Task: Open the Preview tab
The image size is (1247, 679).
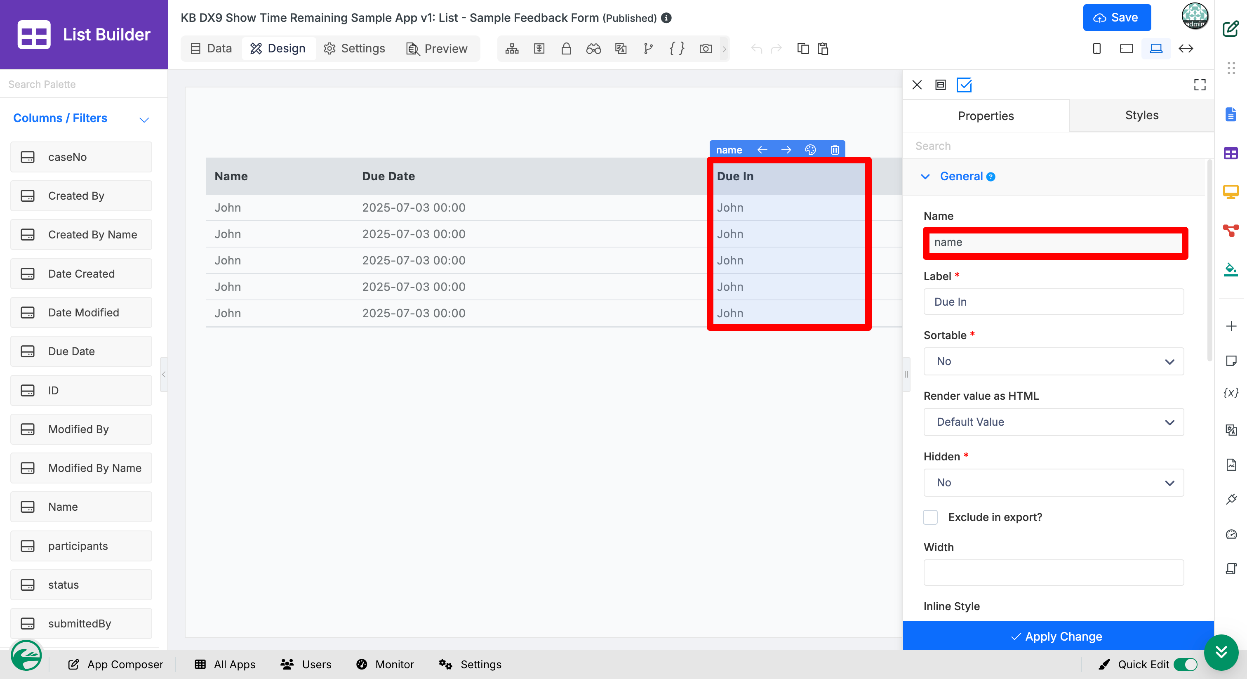Action: coord(437,48)
